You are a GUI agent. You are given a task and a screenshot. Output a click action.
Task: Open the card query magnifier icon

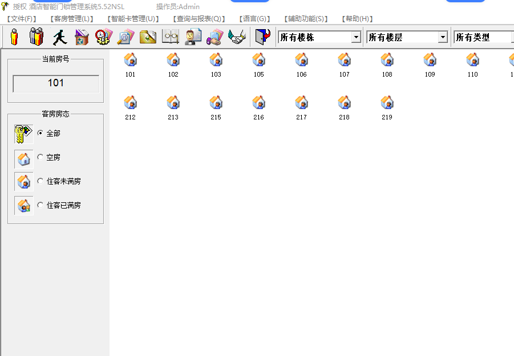click(125, 36)
